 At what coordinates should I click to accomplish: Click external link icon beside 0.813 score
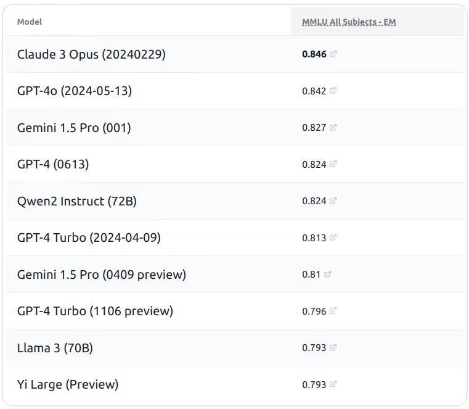pyautogui.click(x=333, y=238)
